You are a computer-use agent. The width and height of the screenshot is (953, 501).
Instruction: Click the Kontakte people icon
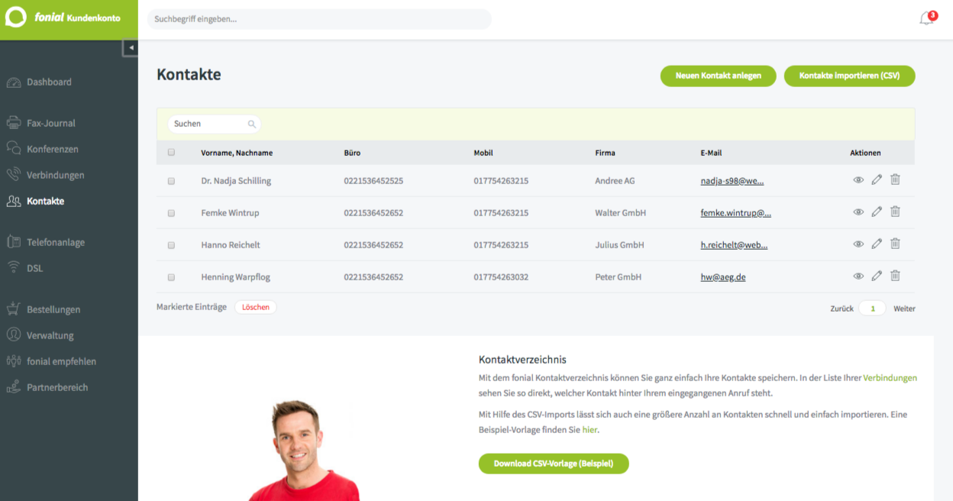(x=13, y=201)
